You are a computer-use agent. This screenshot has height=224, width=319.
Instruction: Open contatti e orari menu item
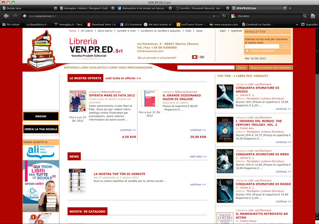(127, 31)
